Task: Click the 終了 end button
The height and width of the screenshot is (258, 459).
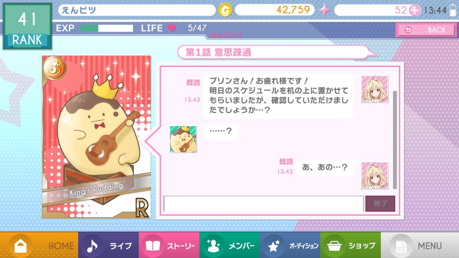Action: point(380,204)
